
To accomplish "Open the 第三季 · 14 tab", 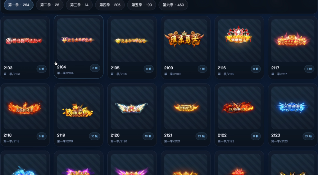I will 79,5.
